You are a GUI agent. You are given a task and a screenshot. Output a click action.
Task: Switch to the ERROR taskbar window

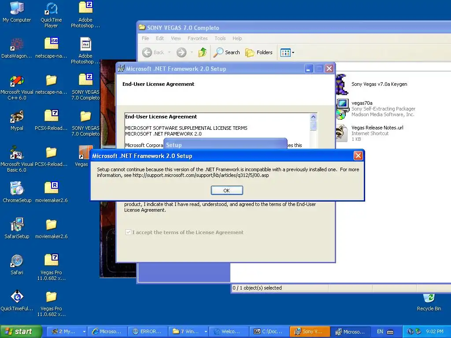tap(148, 331)
